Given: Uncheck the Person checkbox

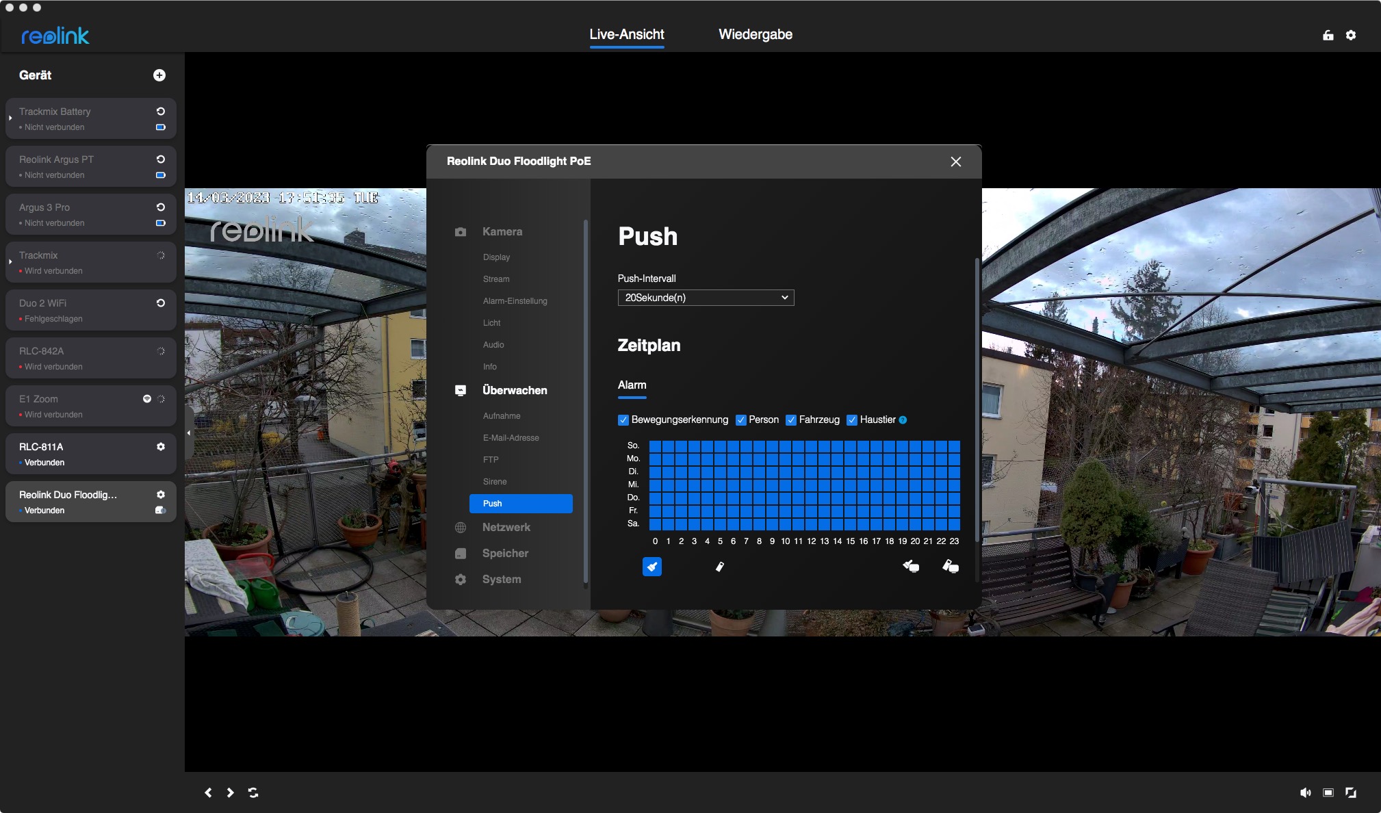Looking at the screenshot, I should pyautogui.click(x=740, y=420).
